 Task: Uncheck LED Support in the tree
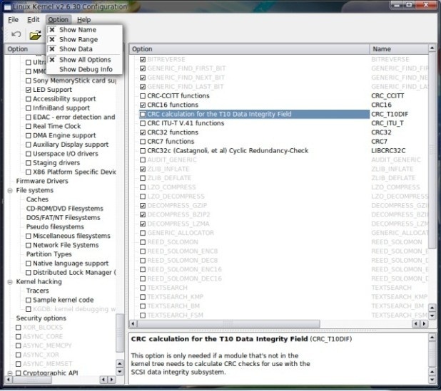click(x=29, y=90)
